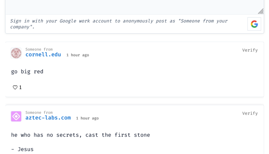The height and width of the screenshot is (154, 269).
Task: Click the "he who has no secrets" message text
Action: click(x=80, y=135)
